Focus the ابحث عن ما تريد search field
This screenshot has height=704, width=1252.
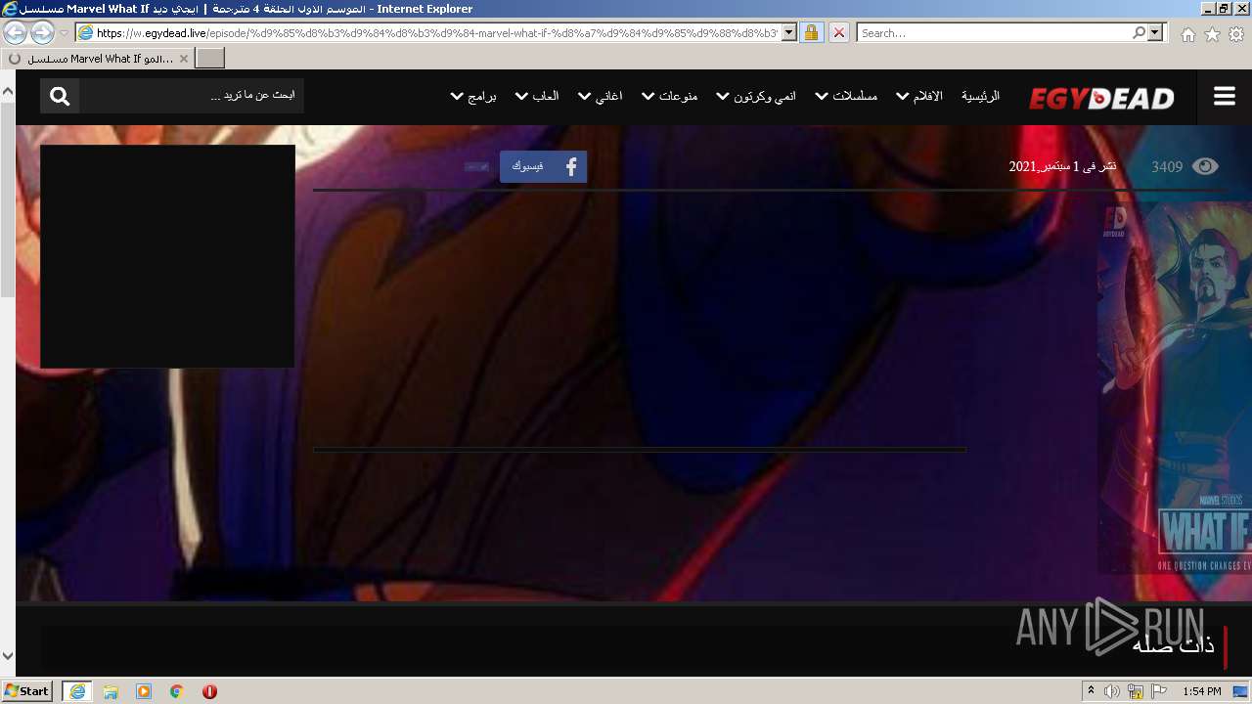tap(192, 96)
